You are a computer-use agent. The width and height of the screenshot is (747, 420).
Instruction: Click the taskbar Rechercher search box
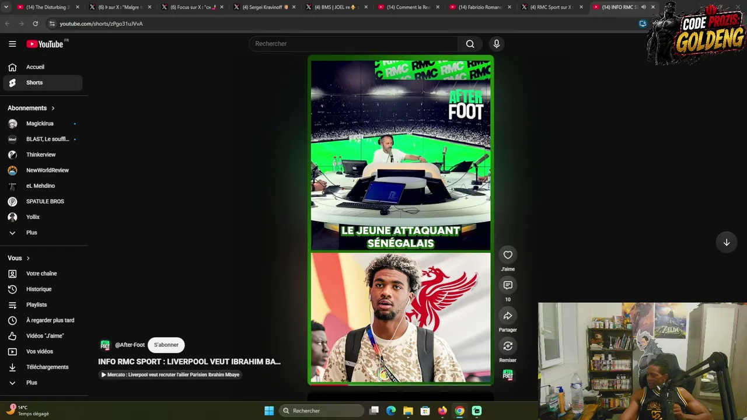pyautogui.click(x=321, y=411)
